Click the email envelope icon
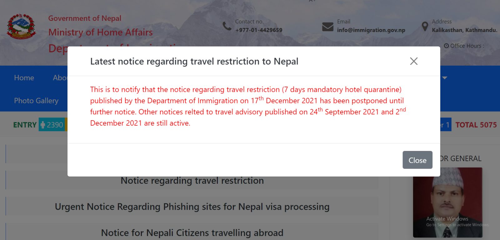The width and height of the screenshot is (500, 240). (x=327, y=27)
